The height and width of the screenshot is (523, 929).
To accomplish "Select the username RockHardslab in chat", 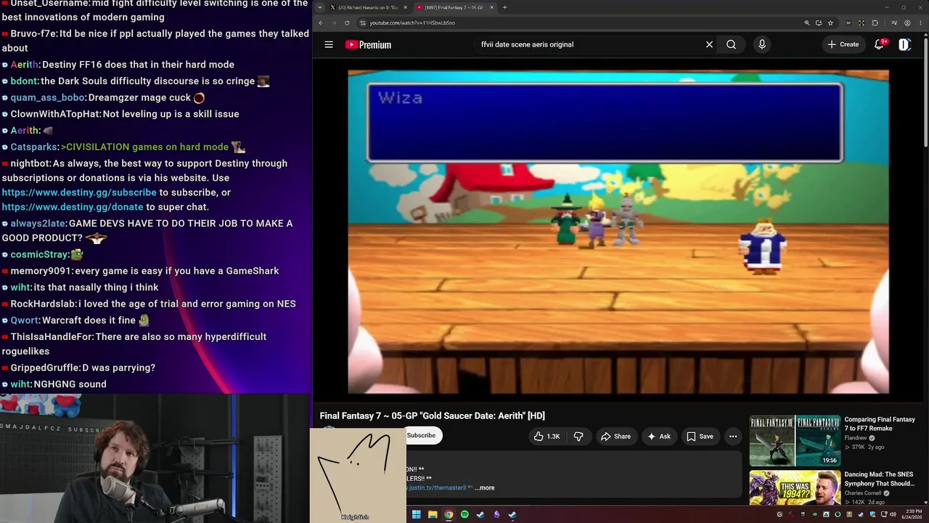I will click(43, 304).
